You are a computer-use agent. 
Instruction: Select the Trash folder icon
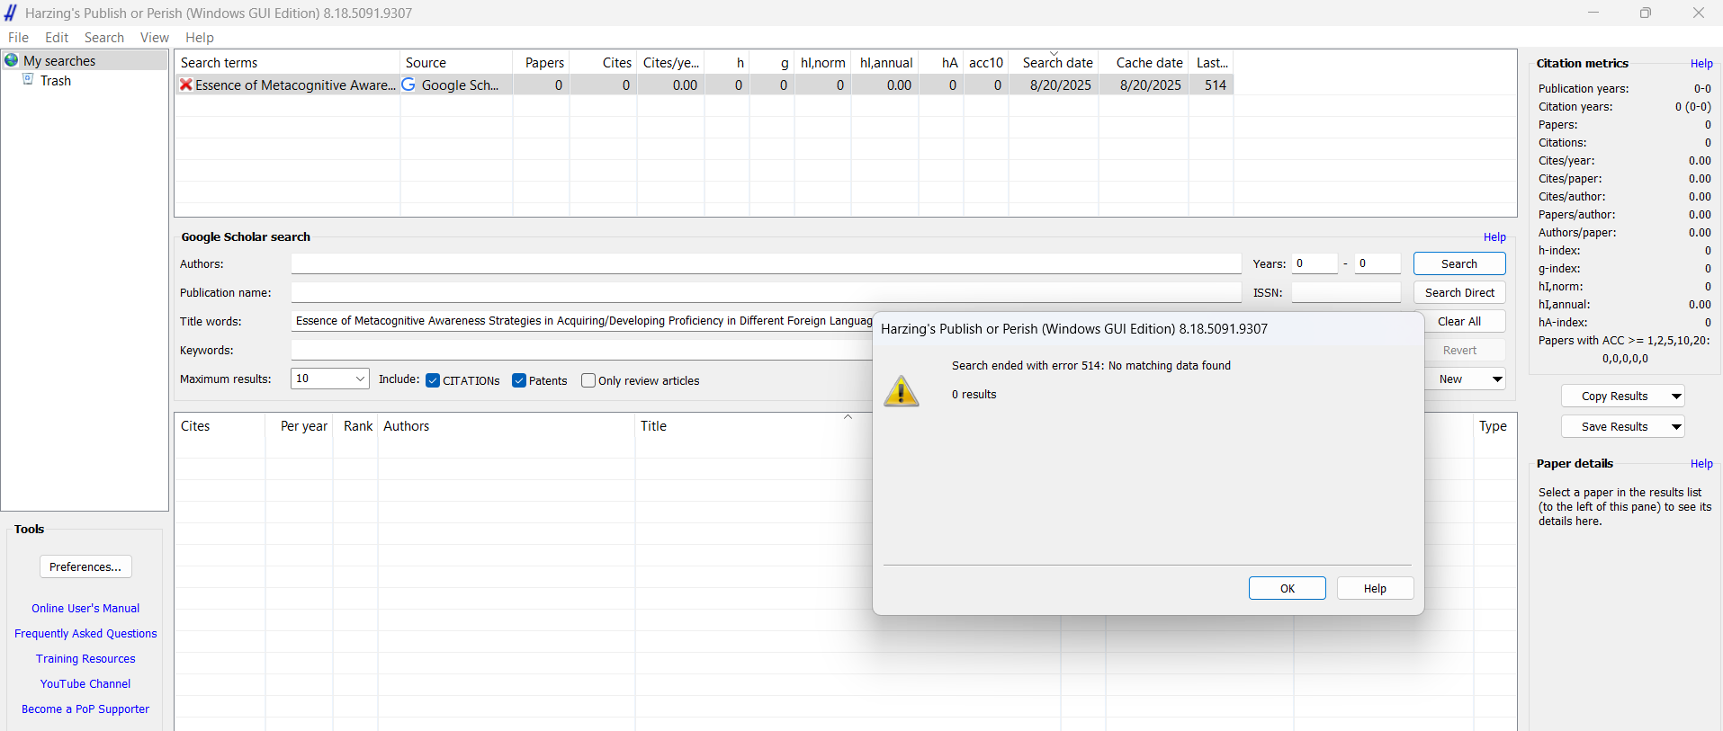click(x=28, y=80)
